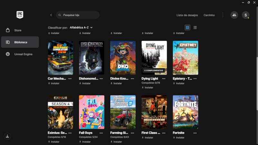Click Conquistas 0/78 under Dying Light
Screen dimensions: 258x145
(x=151, y=83)
